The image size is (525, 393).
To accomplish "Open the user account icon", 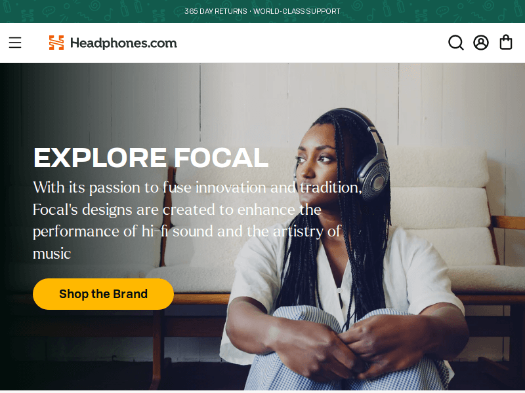I will click(481, 43).
